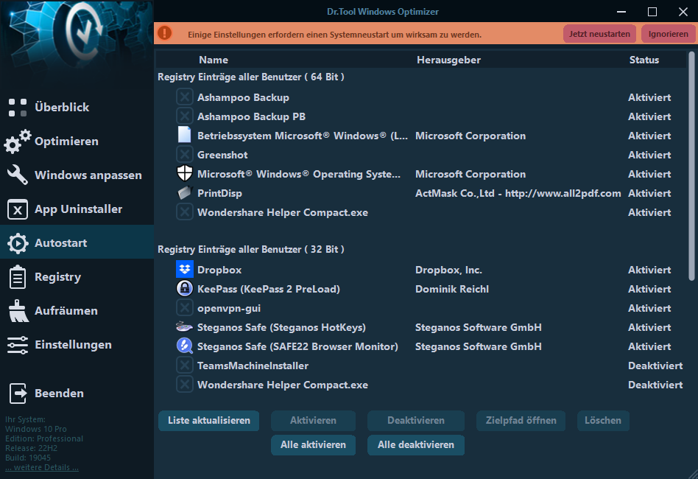Click the Optimieren gears icon

tap(18, 141)
